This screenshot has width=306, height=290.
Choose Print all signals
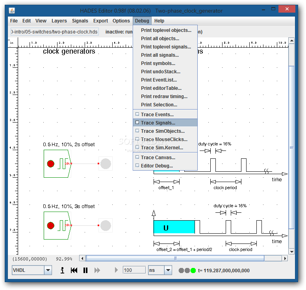click(165, 55)
